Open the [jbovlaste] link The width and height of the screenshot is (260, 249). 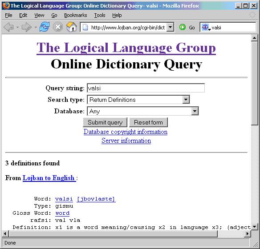point(96,199)
